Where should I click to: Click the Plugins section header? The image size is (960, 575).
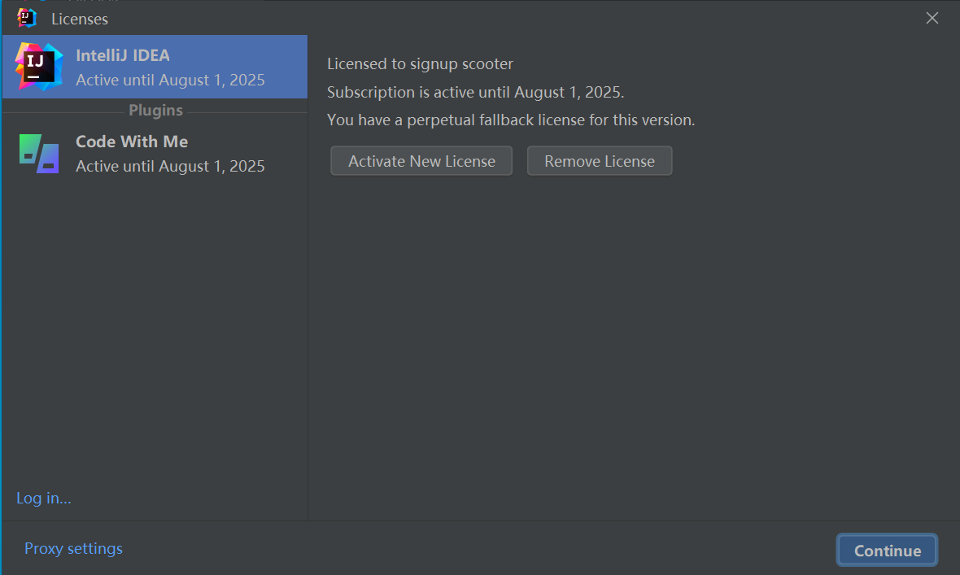coord(155,111)
